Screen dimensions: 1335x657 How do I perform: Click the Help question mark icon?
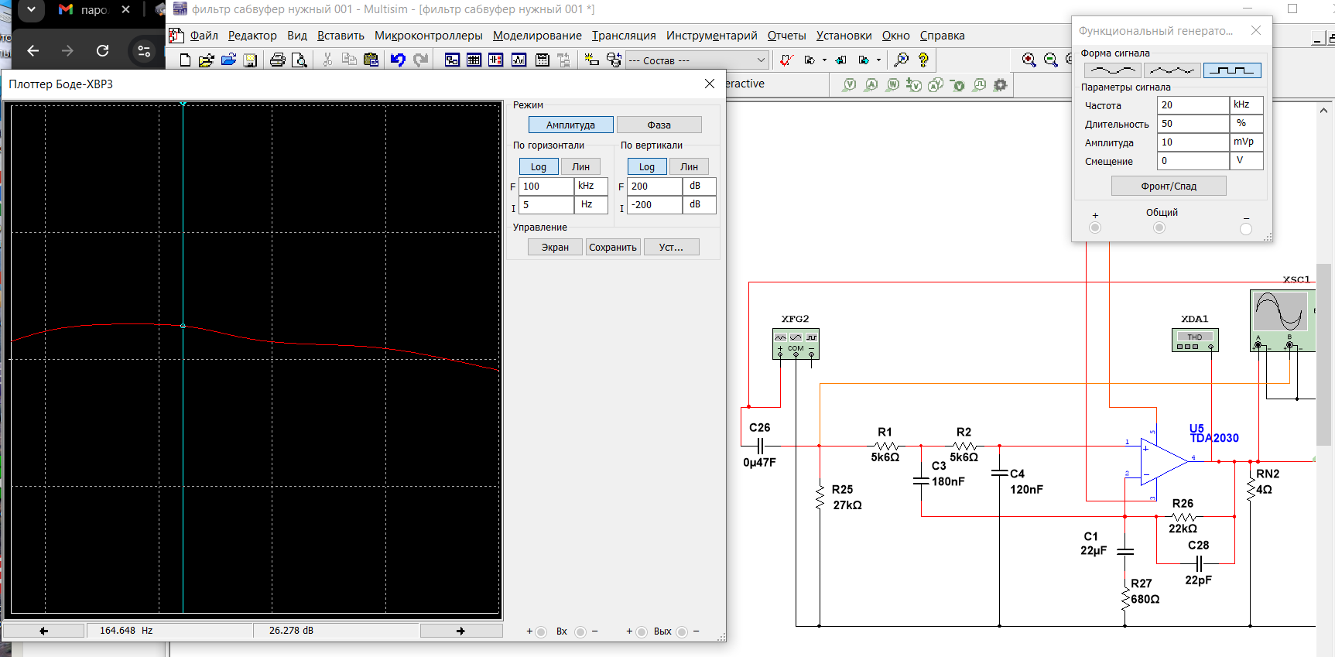coord(923,60)
